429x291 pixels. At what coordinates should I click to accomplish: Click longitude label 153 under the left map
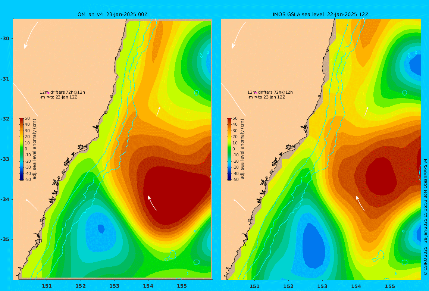115,286
